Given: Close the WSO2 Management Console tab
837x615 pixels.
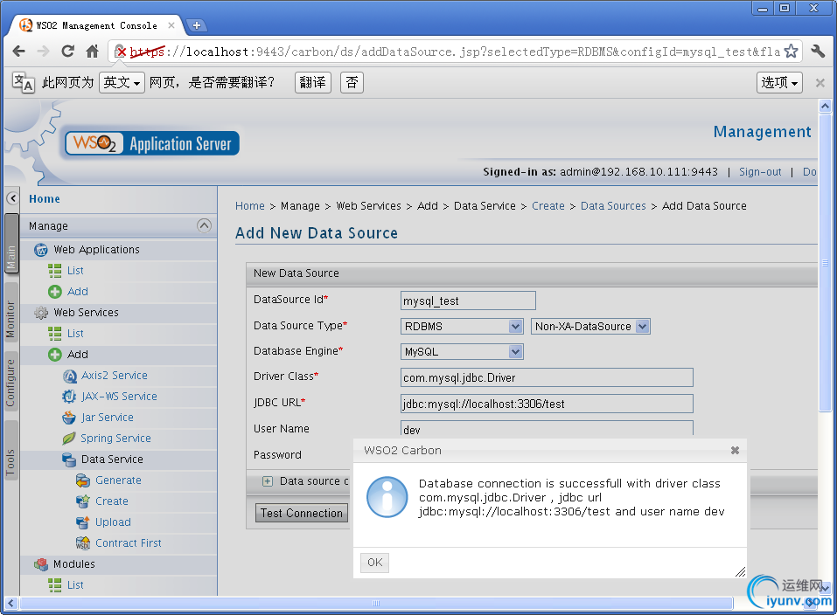Looking at the screenshot, I should [x=171, y=25].
